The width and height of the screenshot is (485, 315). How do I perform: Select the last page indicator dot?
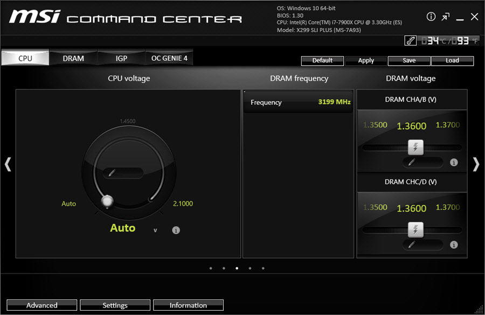click(x=263, y=268)
